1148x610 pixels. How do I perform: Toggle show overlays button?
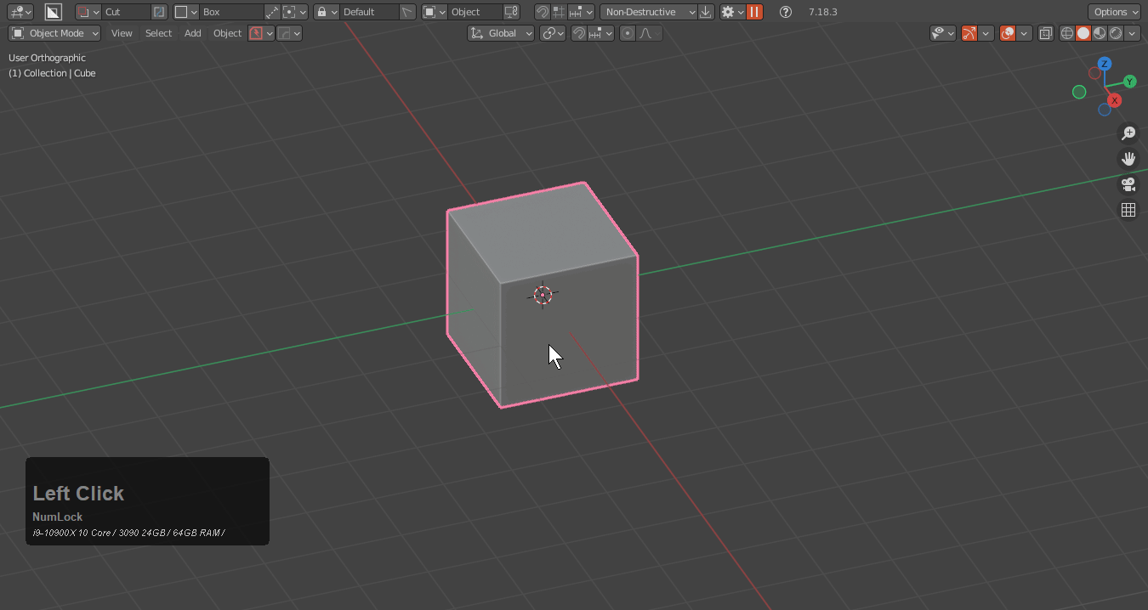pos(1008,33)
